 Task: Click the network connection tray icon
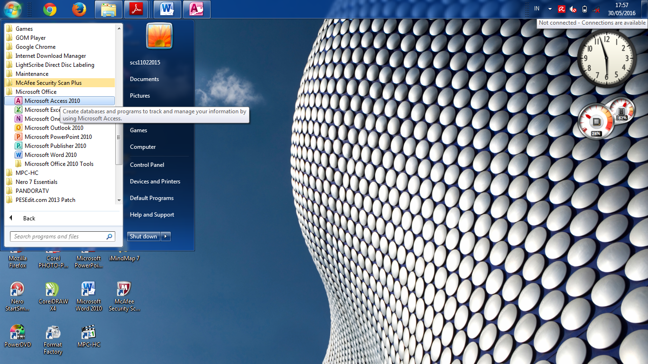[x=596, y=9]
